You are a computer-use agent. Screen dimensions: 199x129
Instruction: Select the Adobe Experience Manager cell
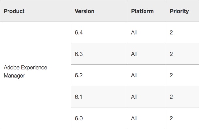(x=36, y=75)
